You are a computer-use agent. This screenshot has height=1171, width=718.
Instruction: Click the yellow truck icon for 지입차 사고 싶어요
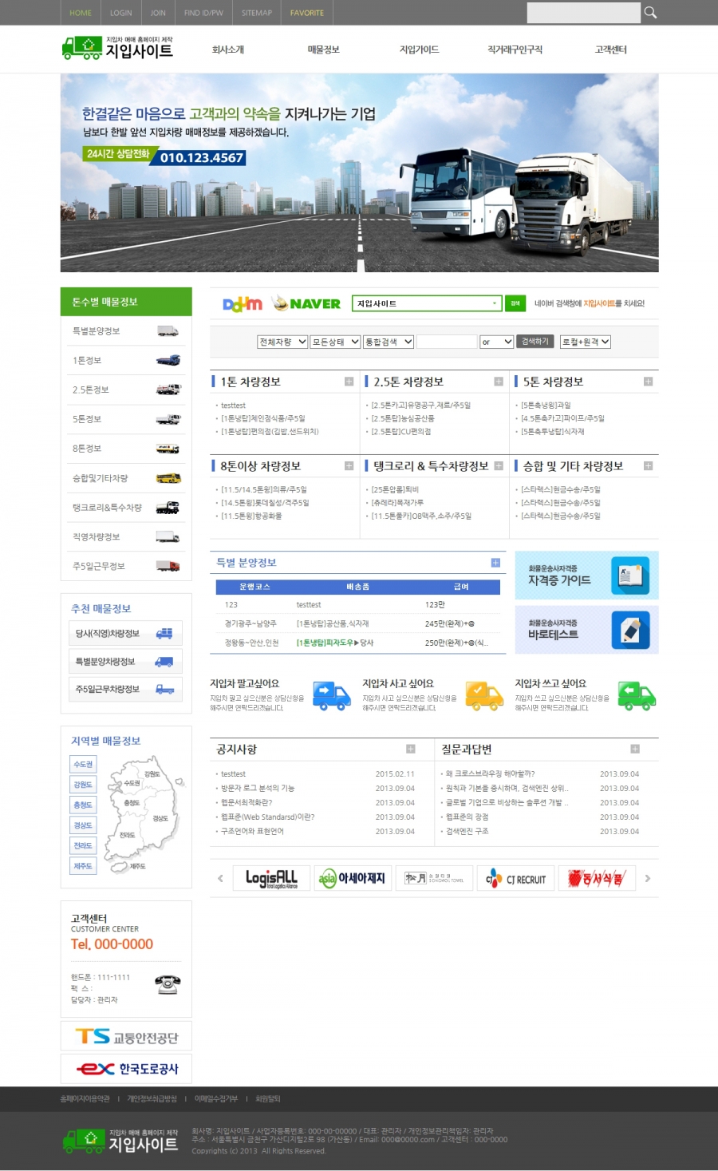[x=484, y=695]
